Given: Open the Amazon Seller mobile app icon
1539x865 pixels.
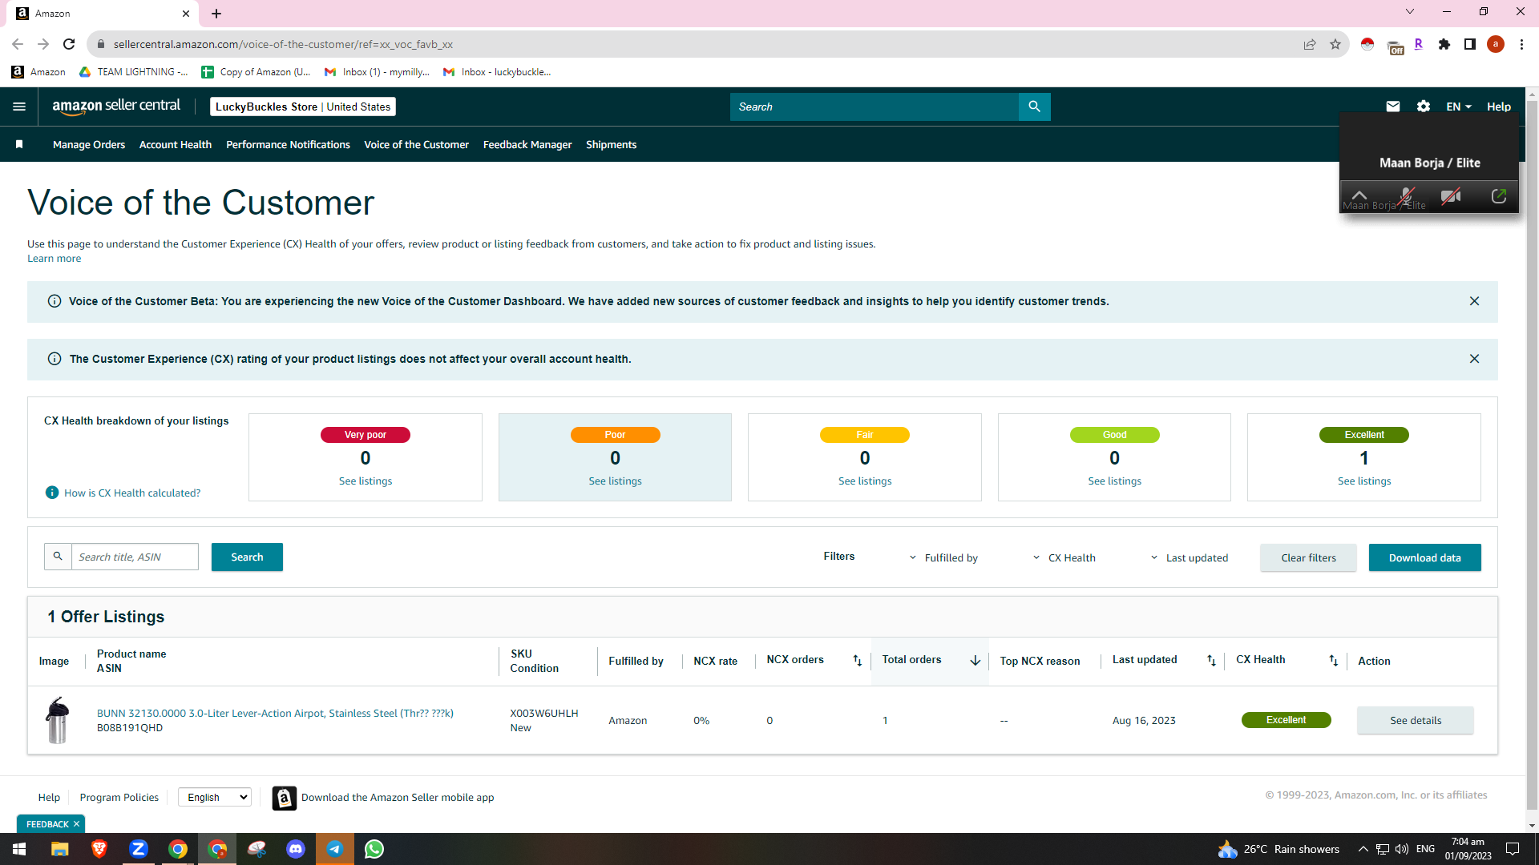Looking at the screenshot, I should [285, 798].
